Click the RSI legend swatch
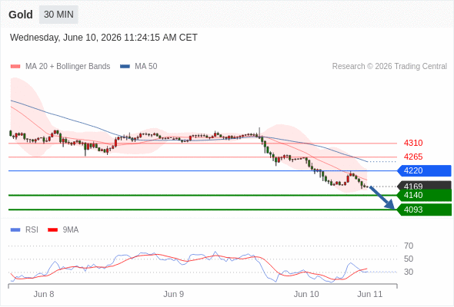 point(15,230)
